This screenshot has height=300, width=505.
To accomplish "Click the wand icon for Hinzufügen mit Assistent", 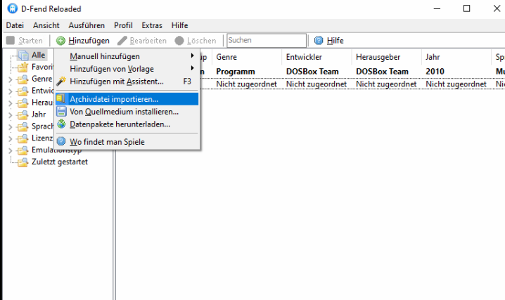I will (61, 81).
